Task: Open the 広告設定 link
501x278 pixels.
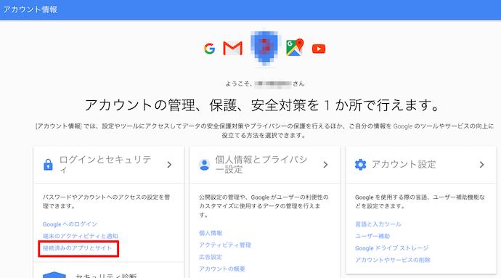Action: tap(211, 257)
